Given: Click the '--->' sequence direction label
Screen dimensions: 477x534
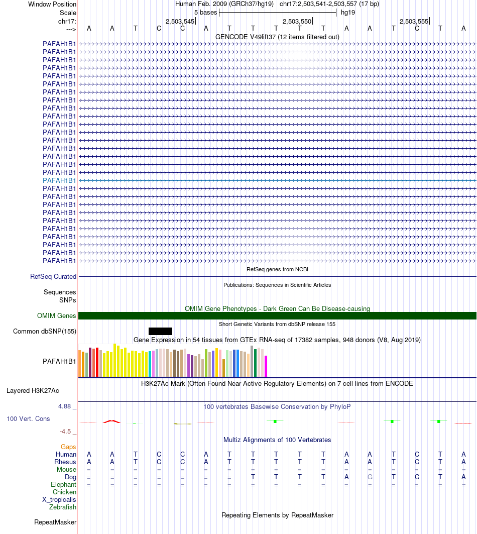Looking at the screenshot, I should click(71, 29).
